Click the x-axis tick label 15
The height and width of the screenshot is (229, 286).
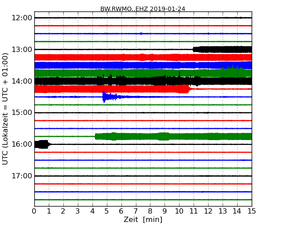pos(252,211)
